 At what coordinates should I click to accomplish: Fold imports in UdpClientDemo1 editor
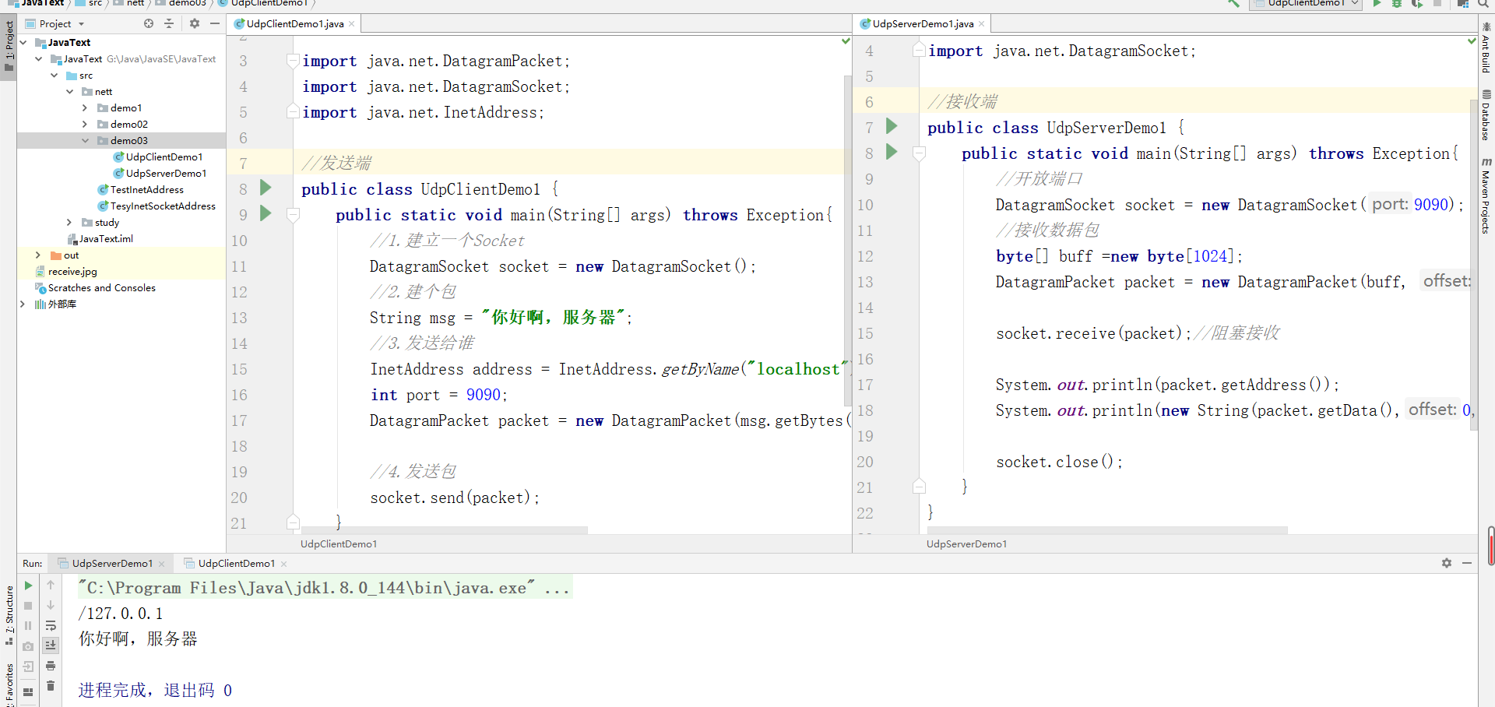click(293, 60)
